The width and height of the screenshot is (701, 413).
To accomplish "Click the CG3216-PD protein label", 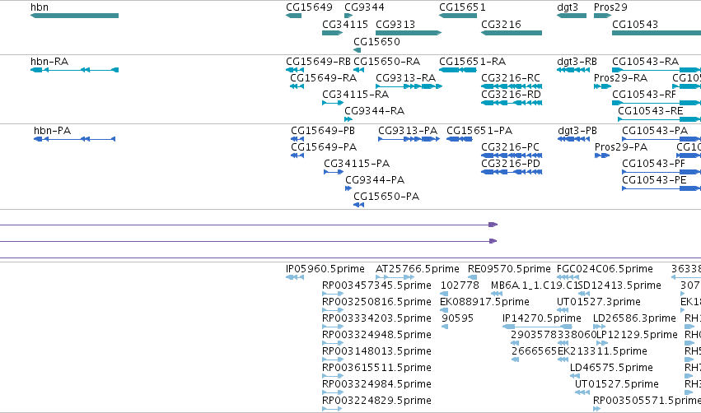I will [x=511, y=164].
